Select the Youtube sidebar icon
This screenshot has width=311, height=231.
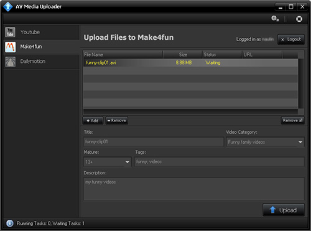[x=10, y=32]
